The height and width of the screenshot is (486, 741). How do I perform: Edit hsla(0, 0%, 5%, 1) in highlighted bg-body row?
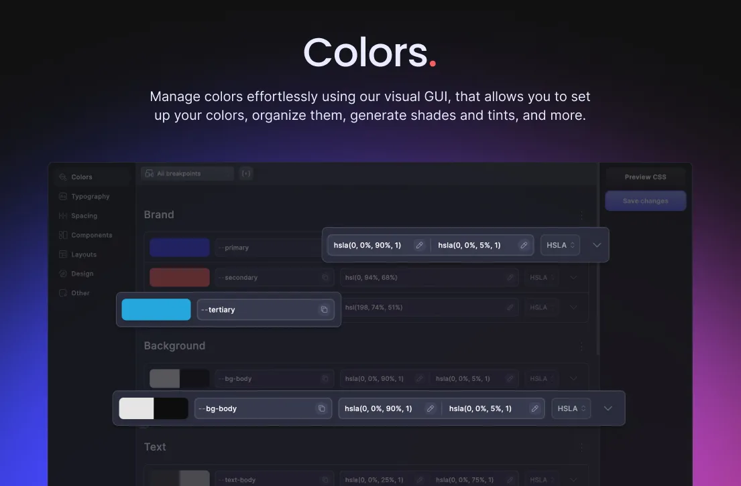pyautogui.click(x=534, y=408)
